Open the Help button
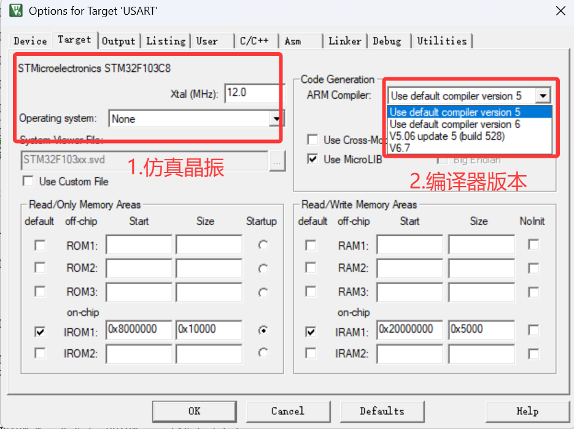The image size is (574, 429). (527, 411)
